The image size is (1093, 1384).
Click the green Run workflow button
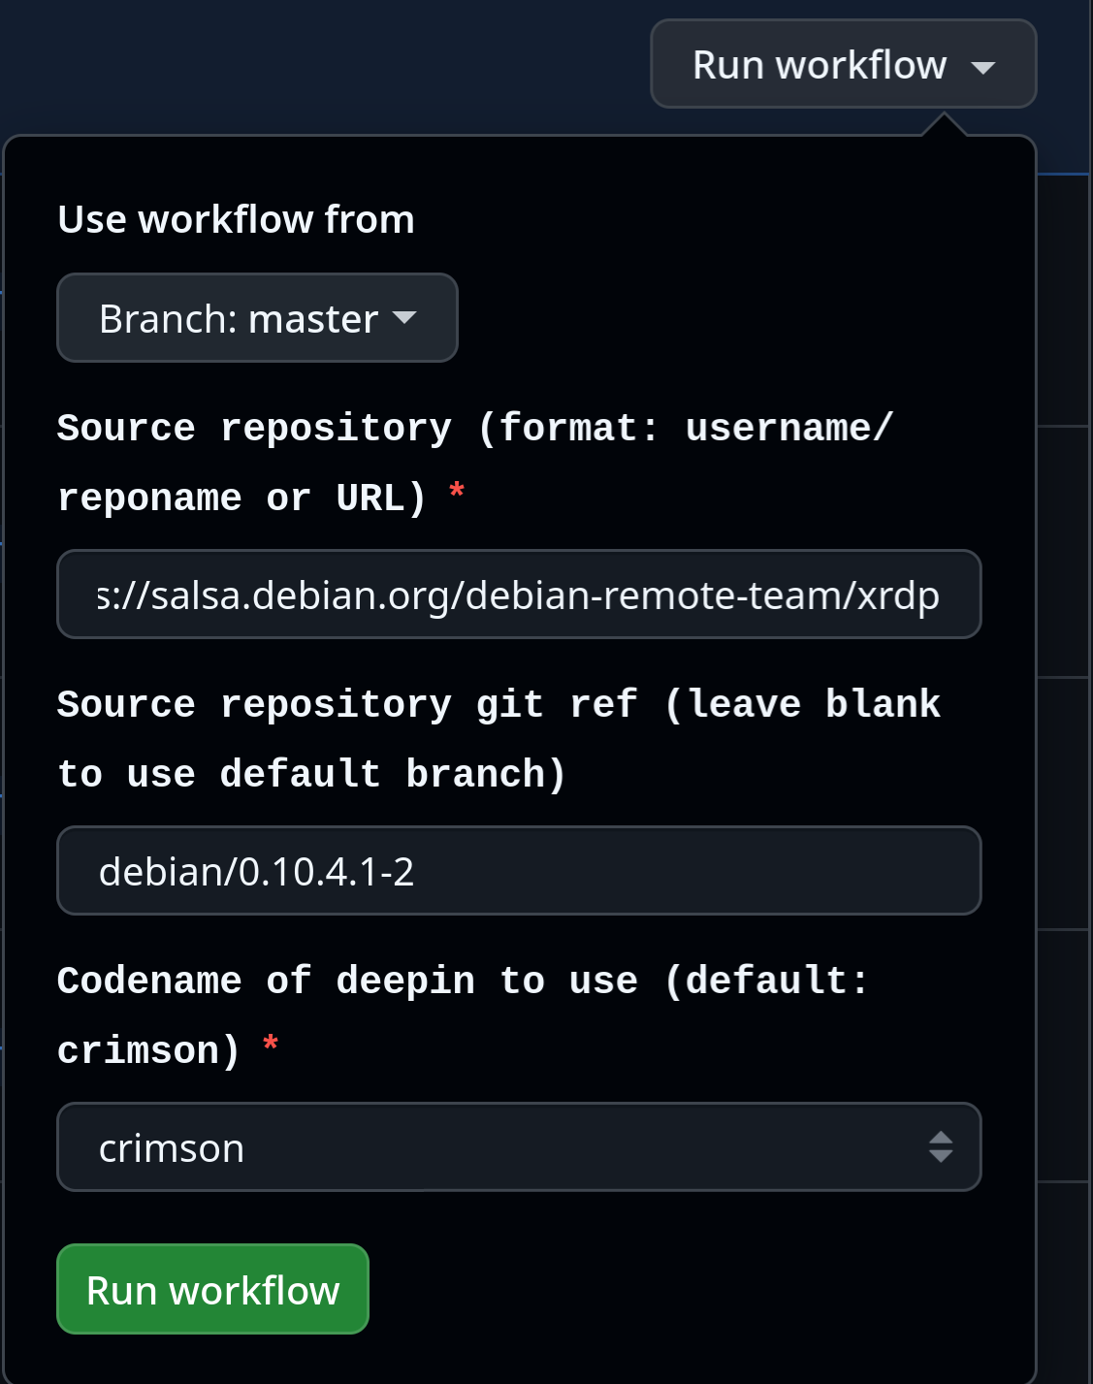point(213,1290)
